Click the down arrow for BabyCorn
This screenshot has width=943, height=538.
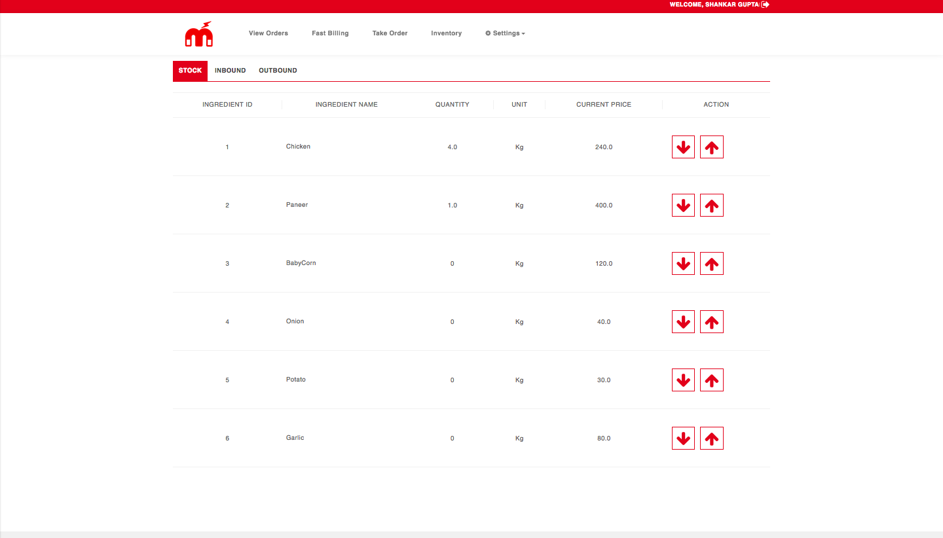point(683,264)
